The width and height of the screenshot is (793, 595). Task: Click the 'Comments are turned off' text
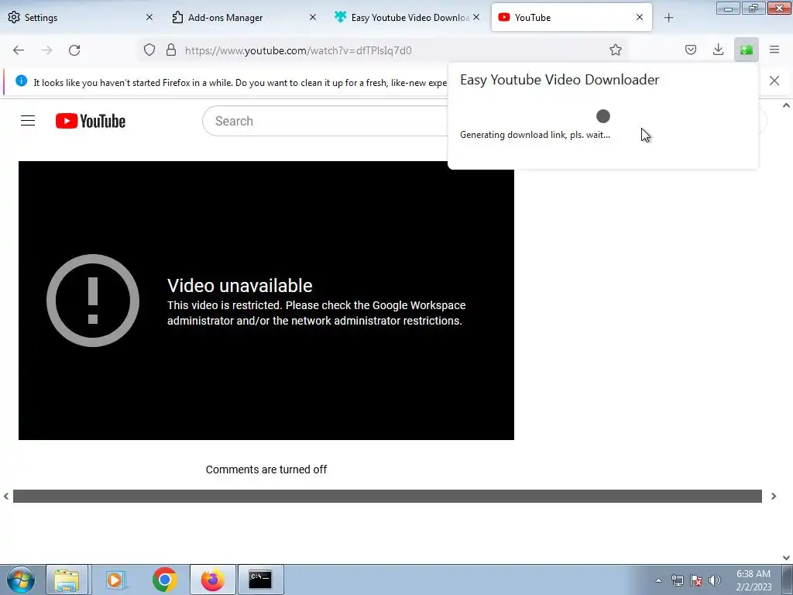point(266,469)
